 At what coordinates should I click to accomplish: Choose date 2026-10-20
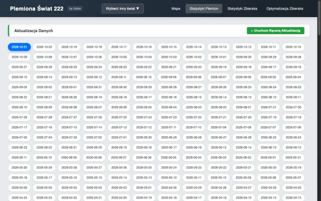click(44, 47)
